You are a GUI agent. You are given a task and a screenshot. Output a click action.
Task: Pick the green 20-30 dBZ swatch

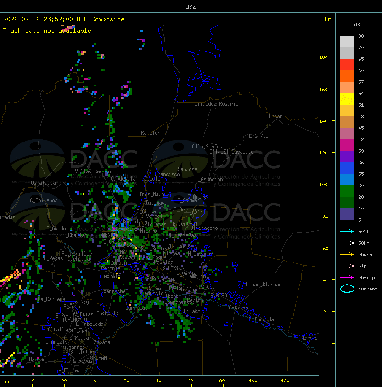tap(347, 191)
